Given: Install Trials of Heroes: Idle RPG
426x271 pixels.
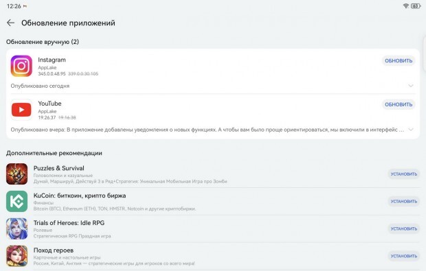Looking at the screenshot, I should pos(404,229).
